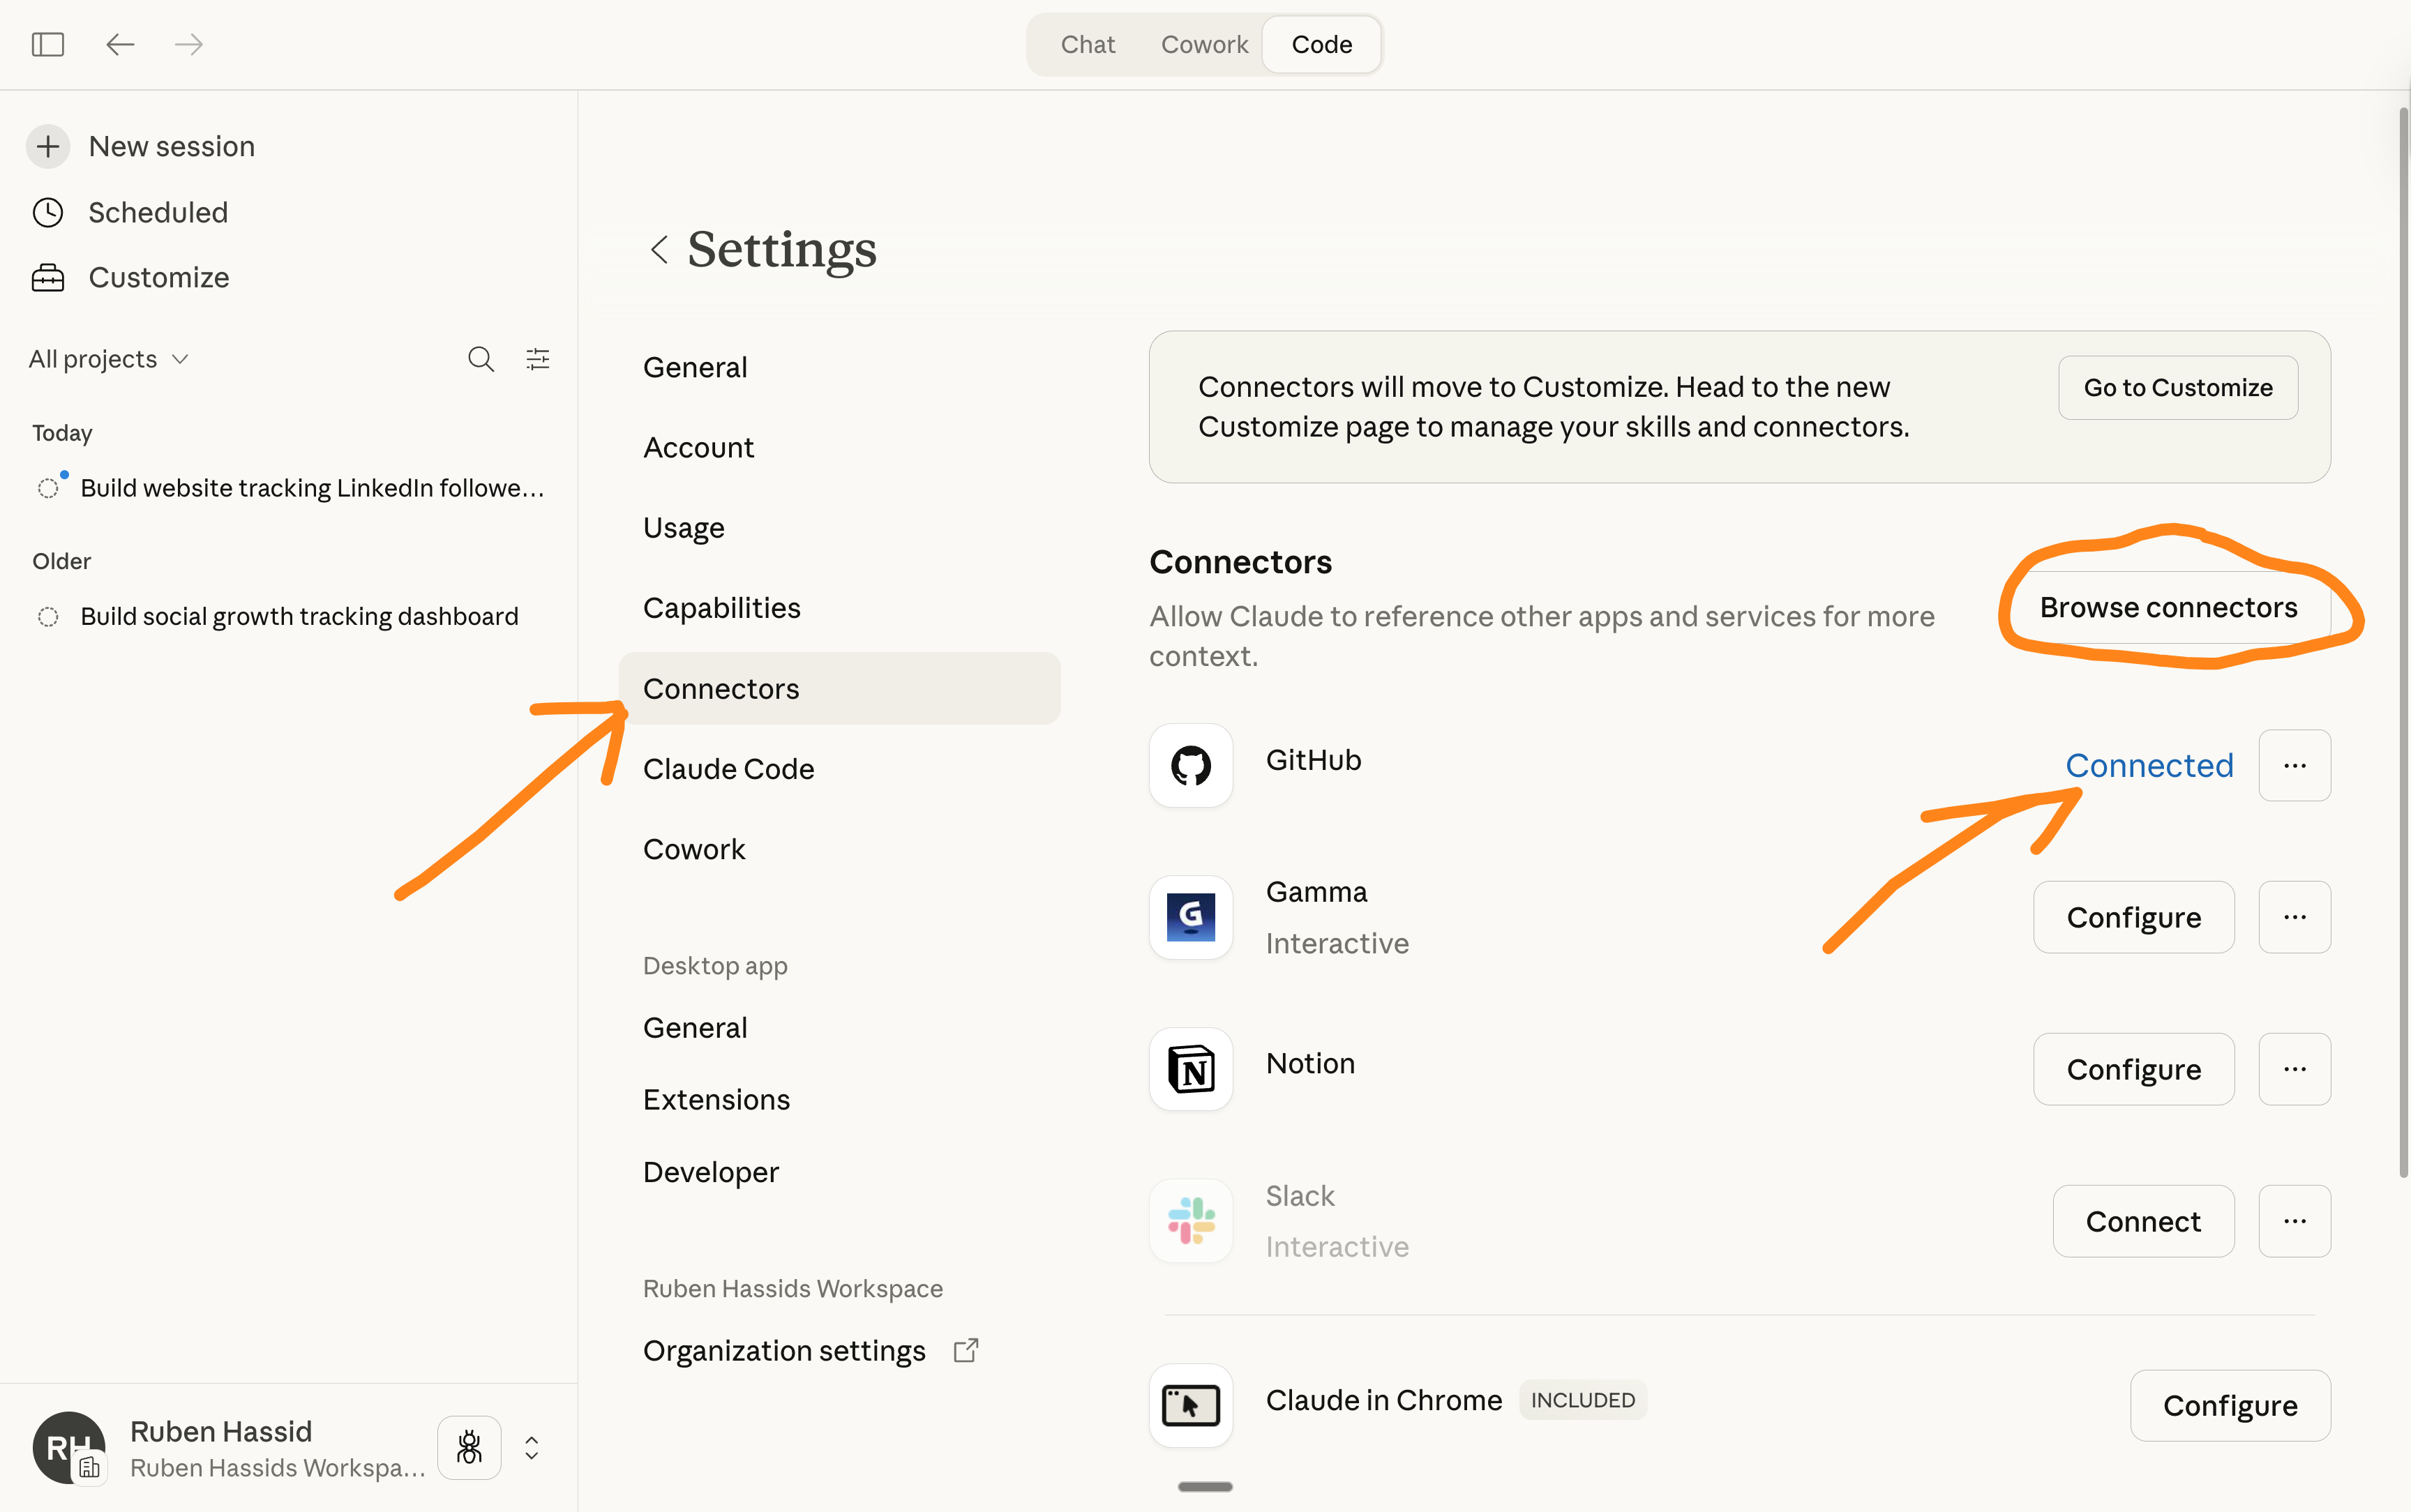Click the plus icon for New session
The width and height of the screenshot is (2411, 1512).
(x=48, y=147)
